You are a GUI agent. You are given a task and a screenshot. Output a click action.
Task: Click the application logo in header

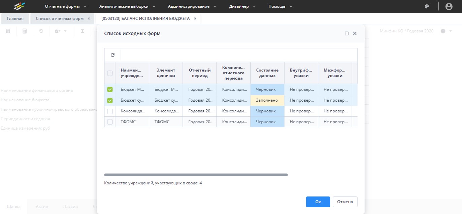(x=19, y=6)
